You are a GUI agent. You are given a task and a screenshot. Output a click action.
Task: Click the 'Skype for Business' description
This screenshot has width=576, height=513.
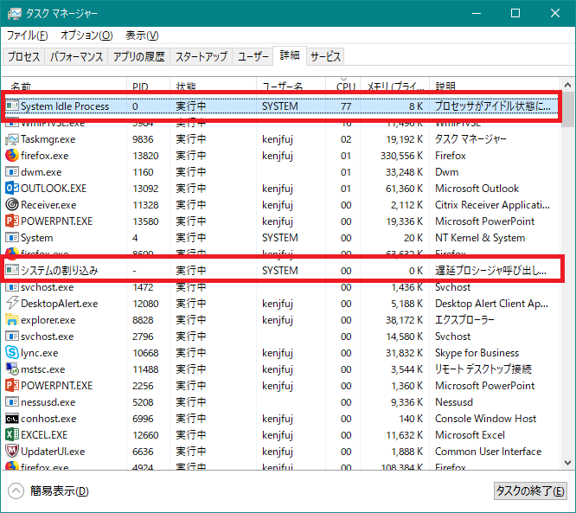(477, 353)
